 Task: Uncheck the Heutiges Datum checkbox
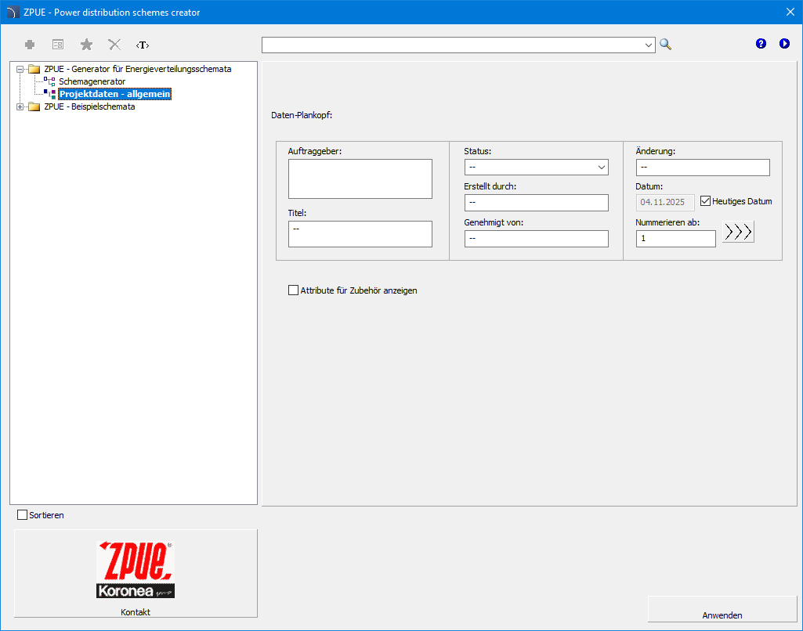coord(705,201)
